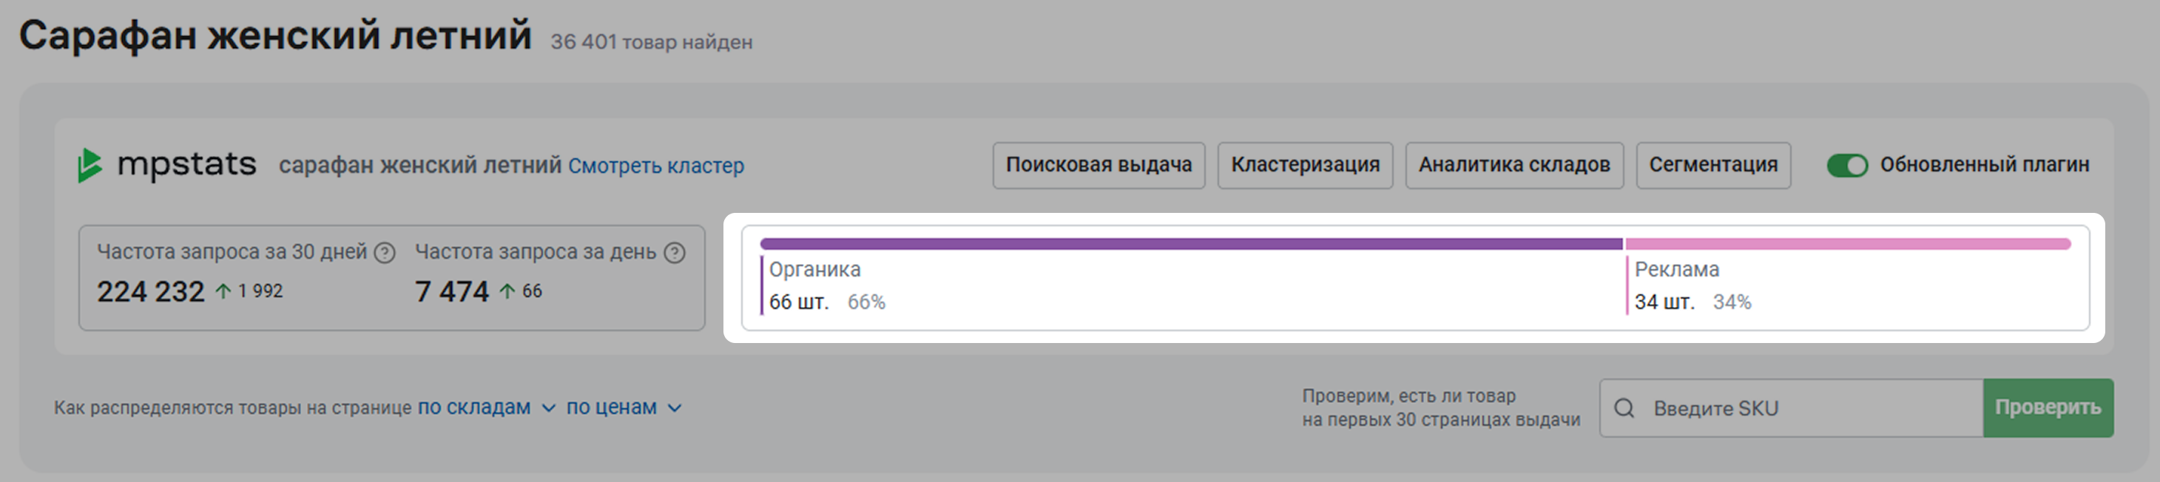Image resolution: width=2160 pixels, height=482 pixels.
Task: Toggle the Обновленный плагин switch
Action: tap(1847, 165)
